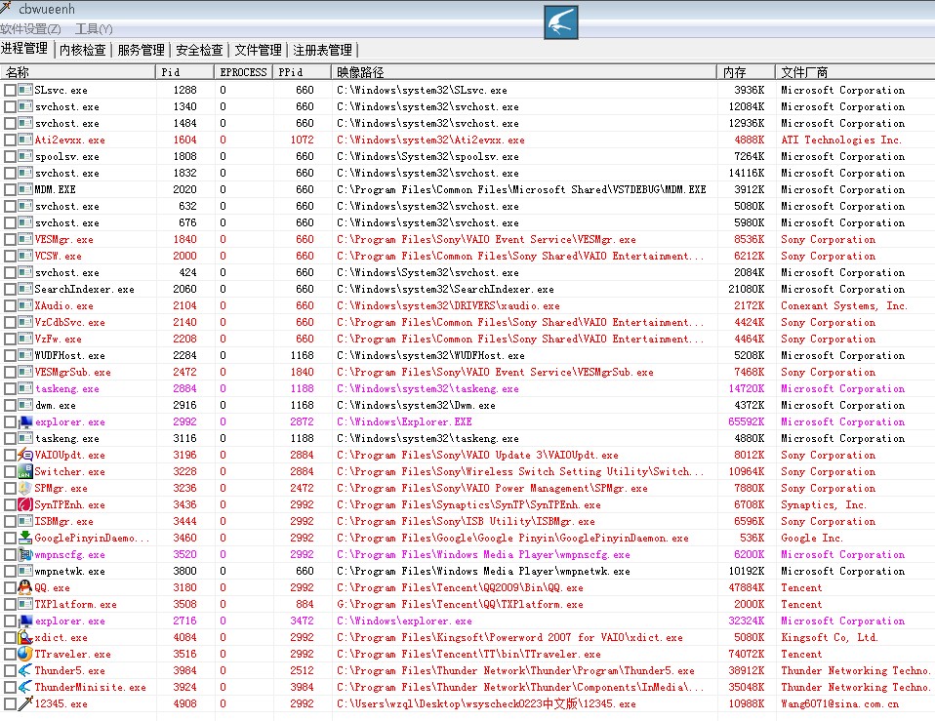Check the box for SLsvc.exe
The height and width of the screenshot is (721, 935).
(x=10, y=90)
